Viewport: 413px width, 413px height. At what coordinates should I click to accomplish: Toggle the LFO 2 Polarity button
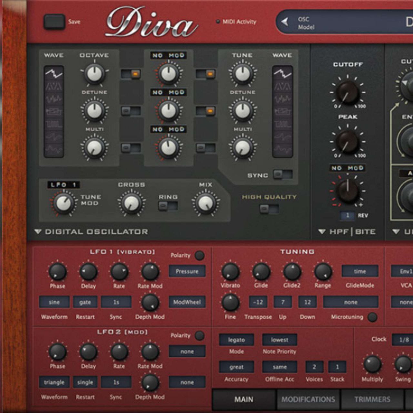pos(200,336)
